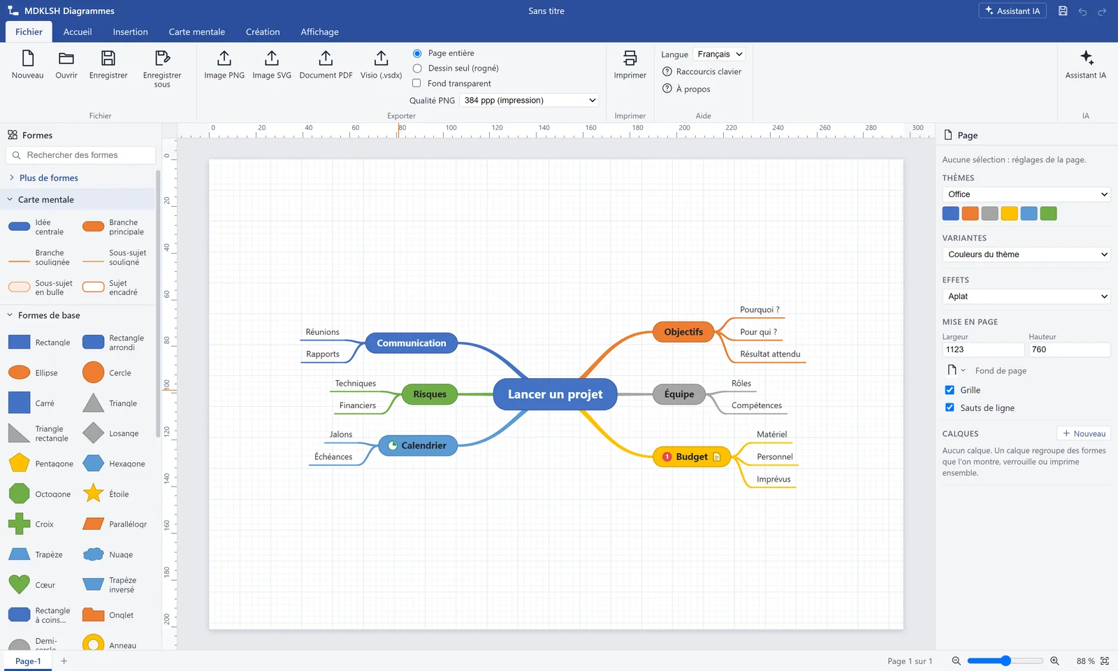The image size is (1118, 671).
Task: Open the Affichage tab
Action: (x=319, y=31)
